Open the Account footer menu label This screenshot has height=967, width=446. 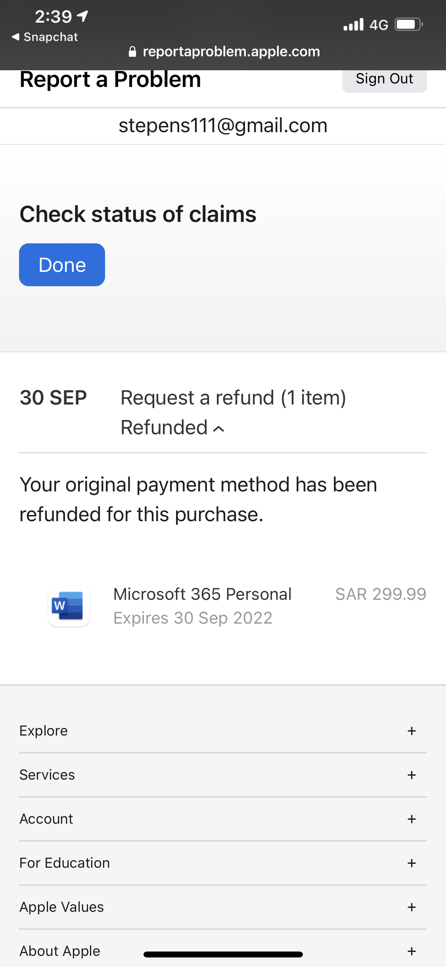point(46,819)
